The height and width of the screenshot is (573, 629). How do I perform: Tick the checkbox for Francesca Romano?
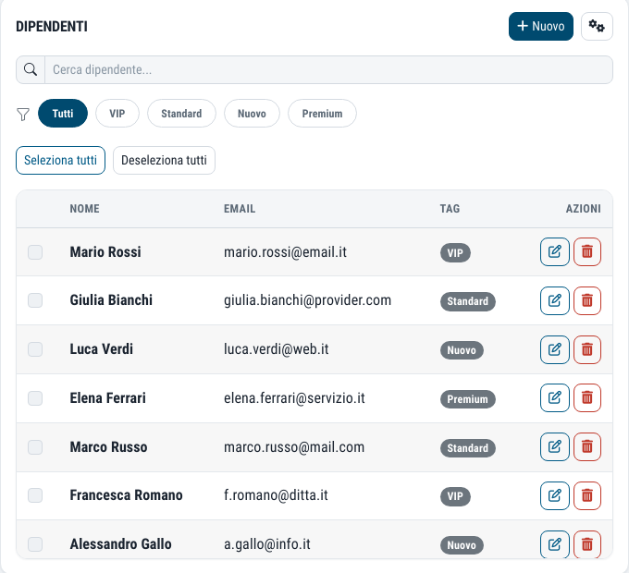pyautogui.click(x=35, y=494)
